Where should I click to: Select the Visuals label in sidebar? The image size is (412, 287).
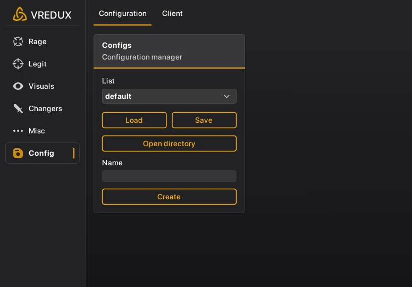pos(41,86)
